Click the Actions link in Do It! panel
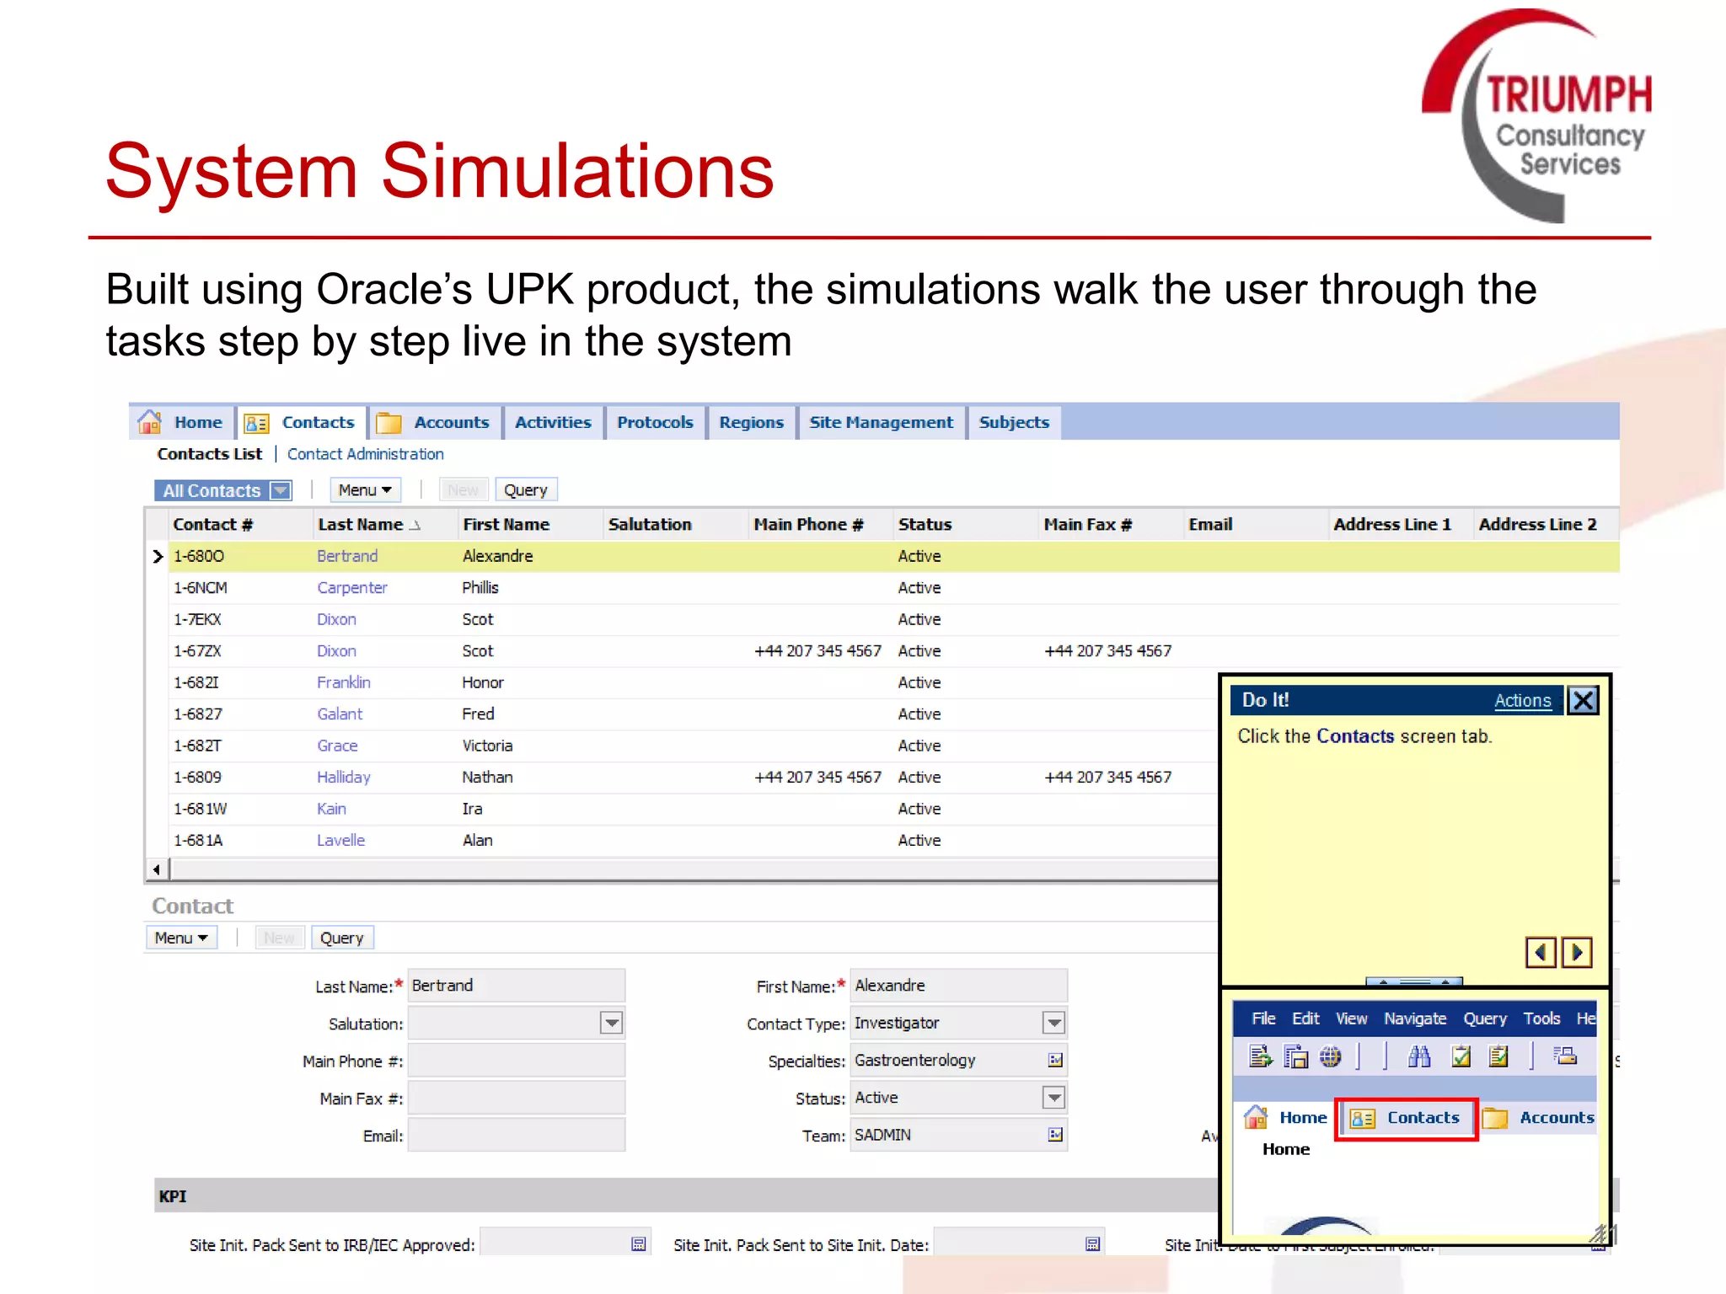The height and width of the screenshot is (1294, 1726). [1522, 700]
